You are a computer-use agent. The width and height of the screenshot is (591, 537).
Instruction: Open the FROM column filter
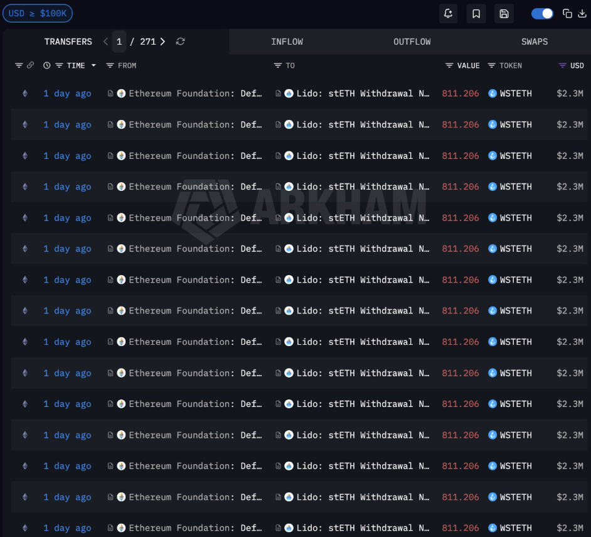pos(110,65)
